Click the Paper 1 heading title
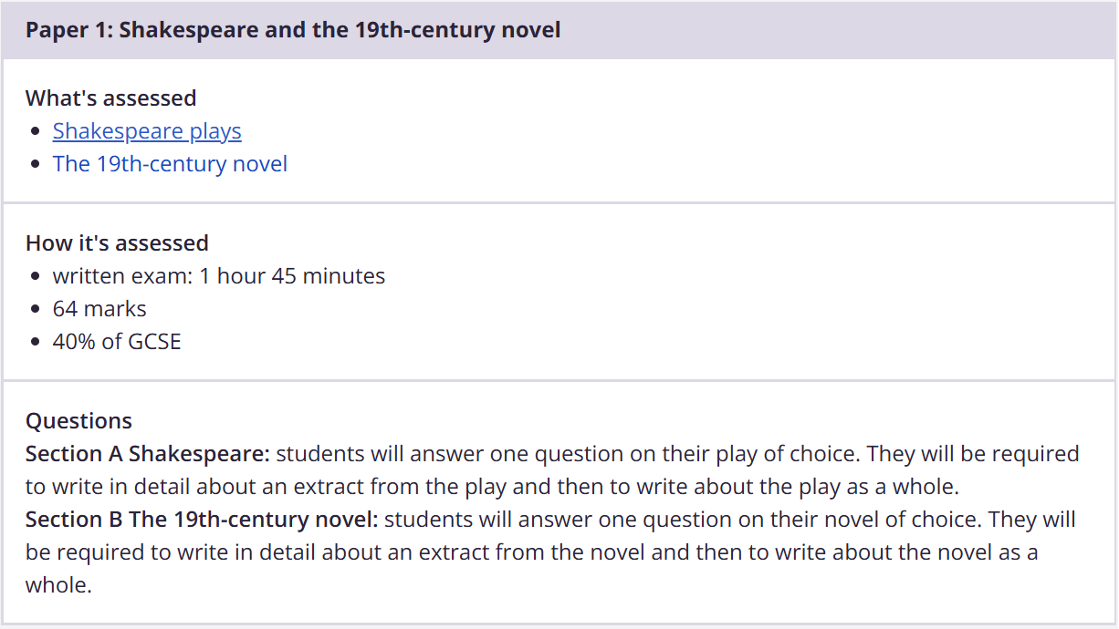 293,30
